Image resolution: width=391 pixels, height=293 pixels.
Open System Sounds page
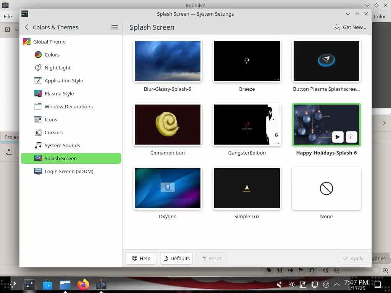tap(71, 145)
